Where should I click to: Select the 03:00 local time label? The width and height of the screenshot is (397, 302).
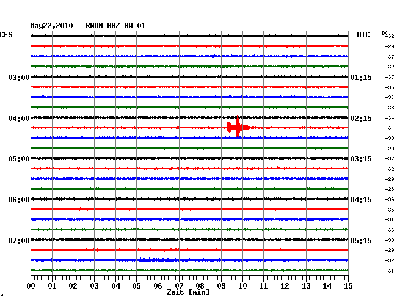19,77
